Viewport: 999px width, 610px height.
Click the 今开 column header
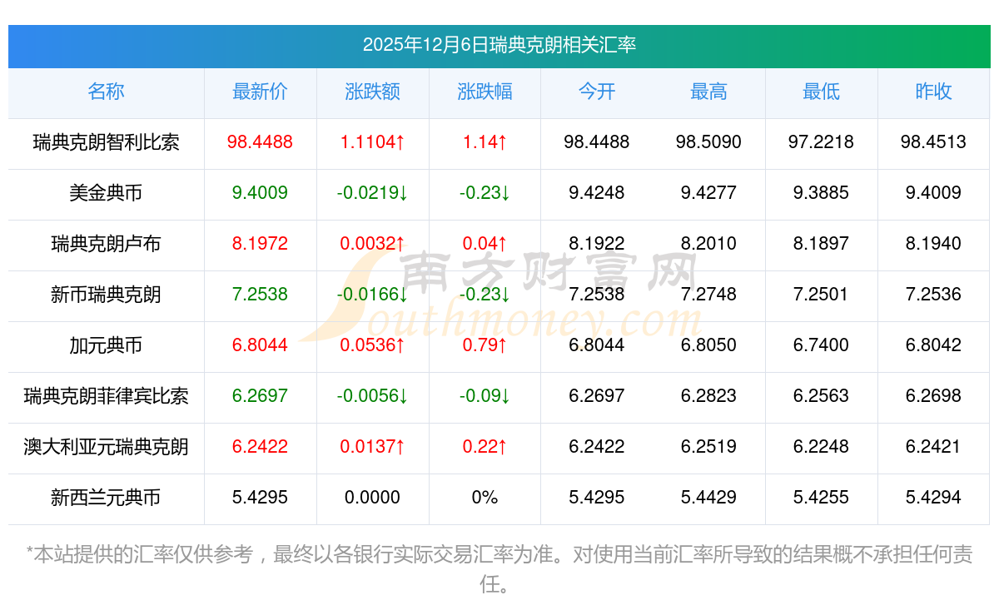pyautogui.click(x=597, y=92)
